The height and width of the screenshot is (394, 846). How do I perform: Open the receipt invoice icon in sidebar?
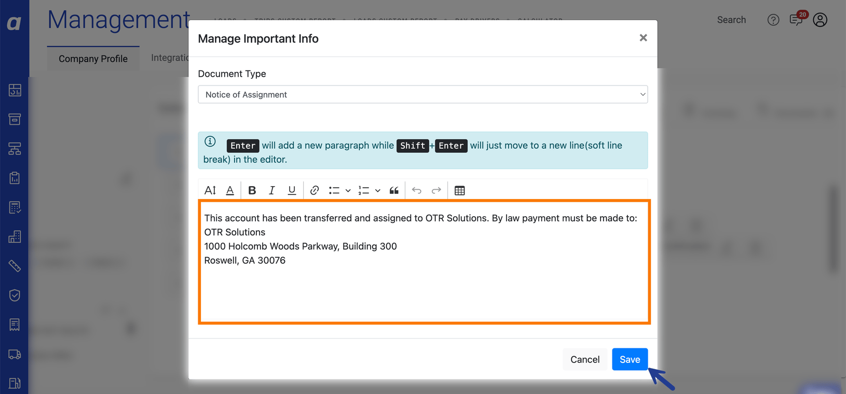[x=15, y=325]
